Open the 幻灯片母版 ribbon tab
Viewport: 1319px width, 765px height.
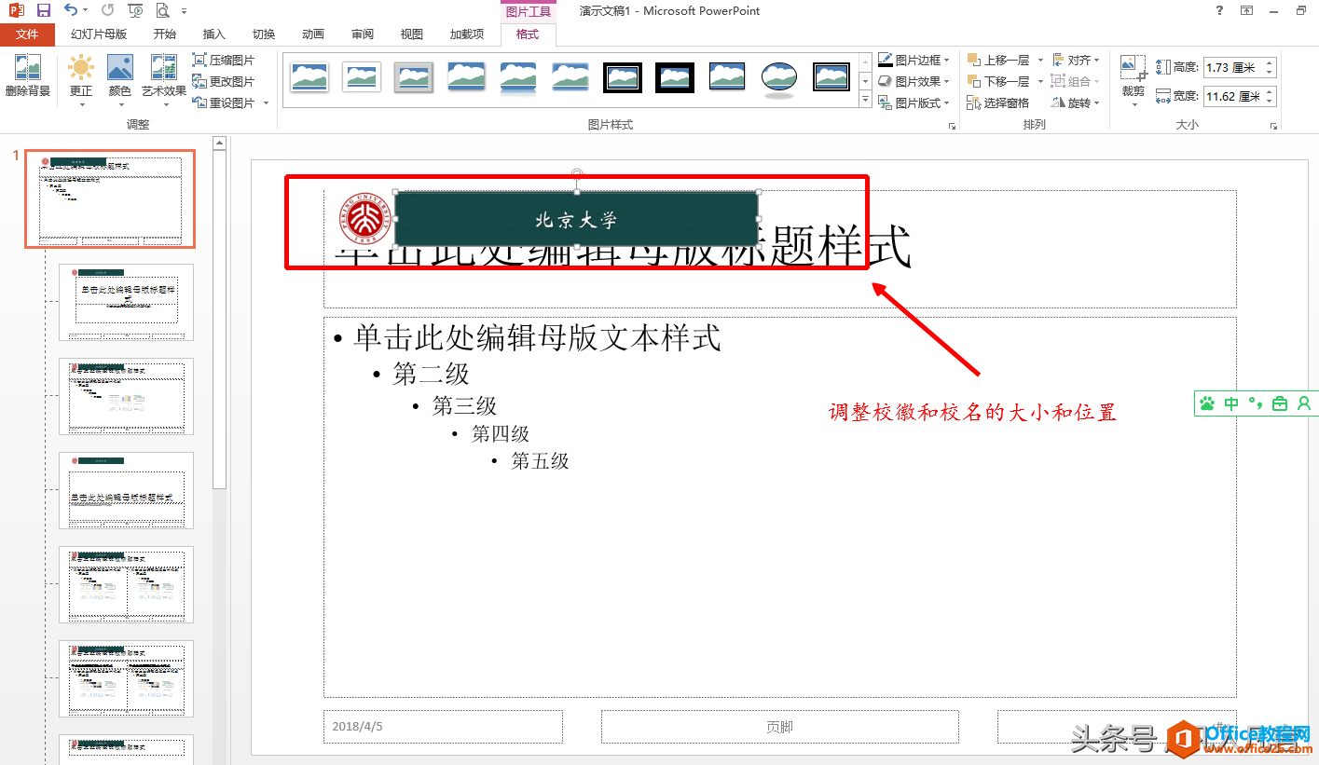point(100,34)
